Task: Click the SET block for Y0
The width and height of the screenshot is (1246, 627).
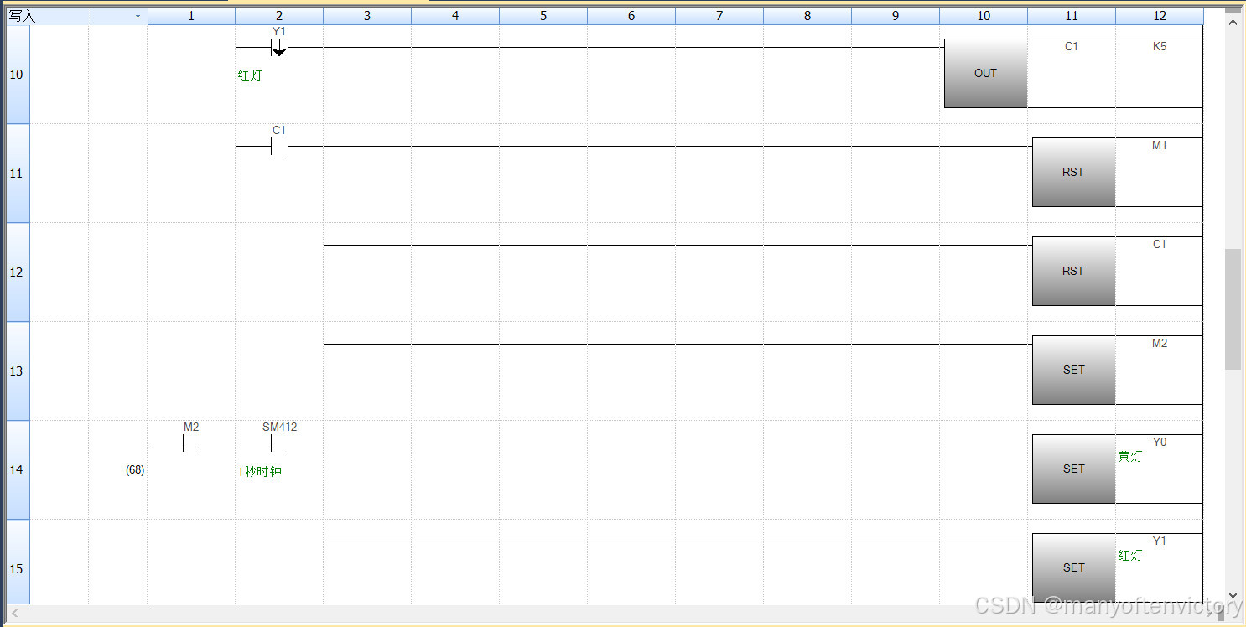Action: coord(1073,469)
